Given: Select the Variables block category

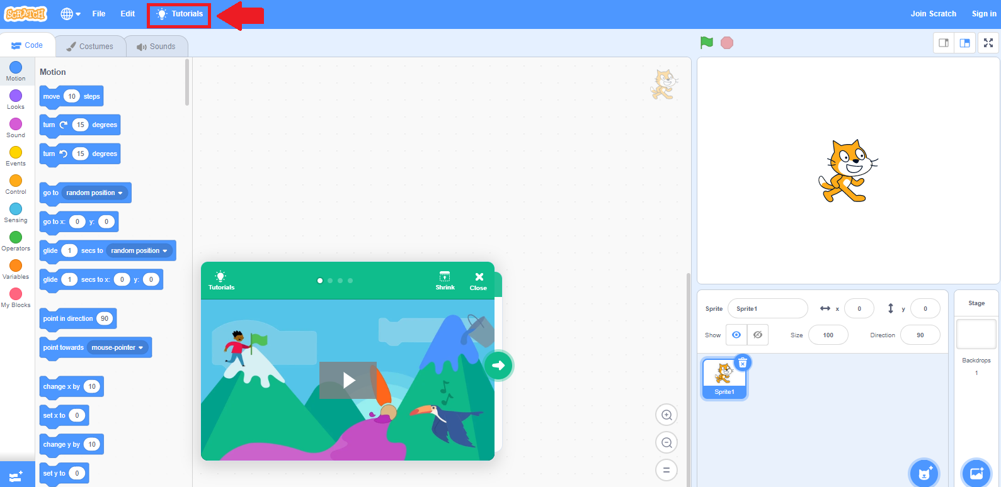Looking at the screenshot, I should (16, 269).
